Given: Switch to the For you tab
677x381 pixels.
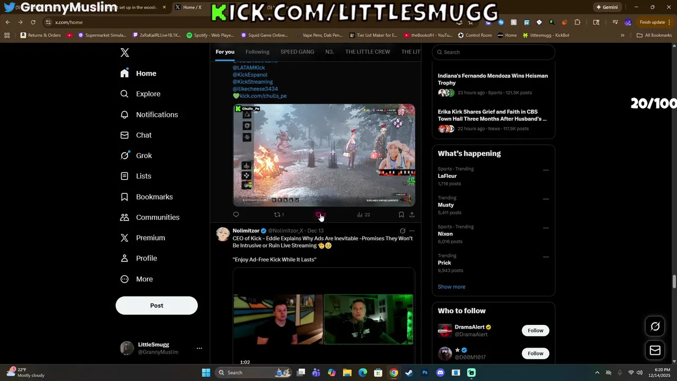Looking at the screenshot, I should (225, 52).
